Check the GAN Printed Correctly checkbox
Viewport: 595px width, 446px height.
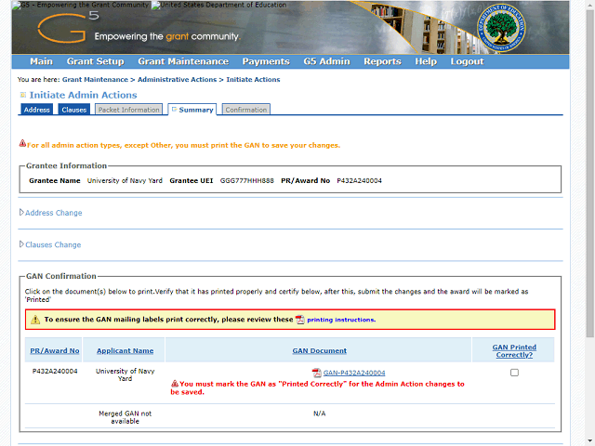(514, 373)
